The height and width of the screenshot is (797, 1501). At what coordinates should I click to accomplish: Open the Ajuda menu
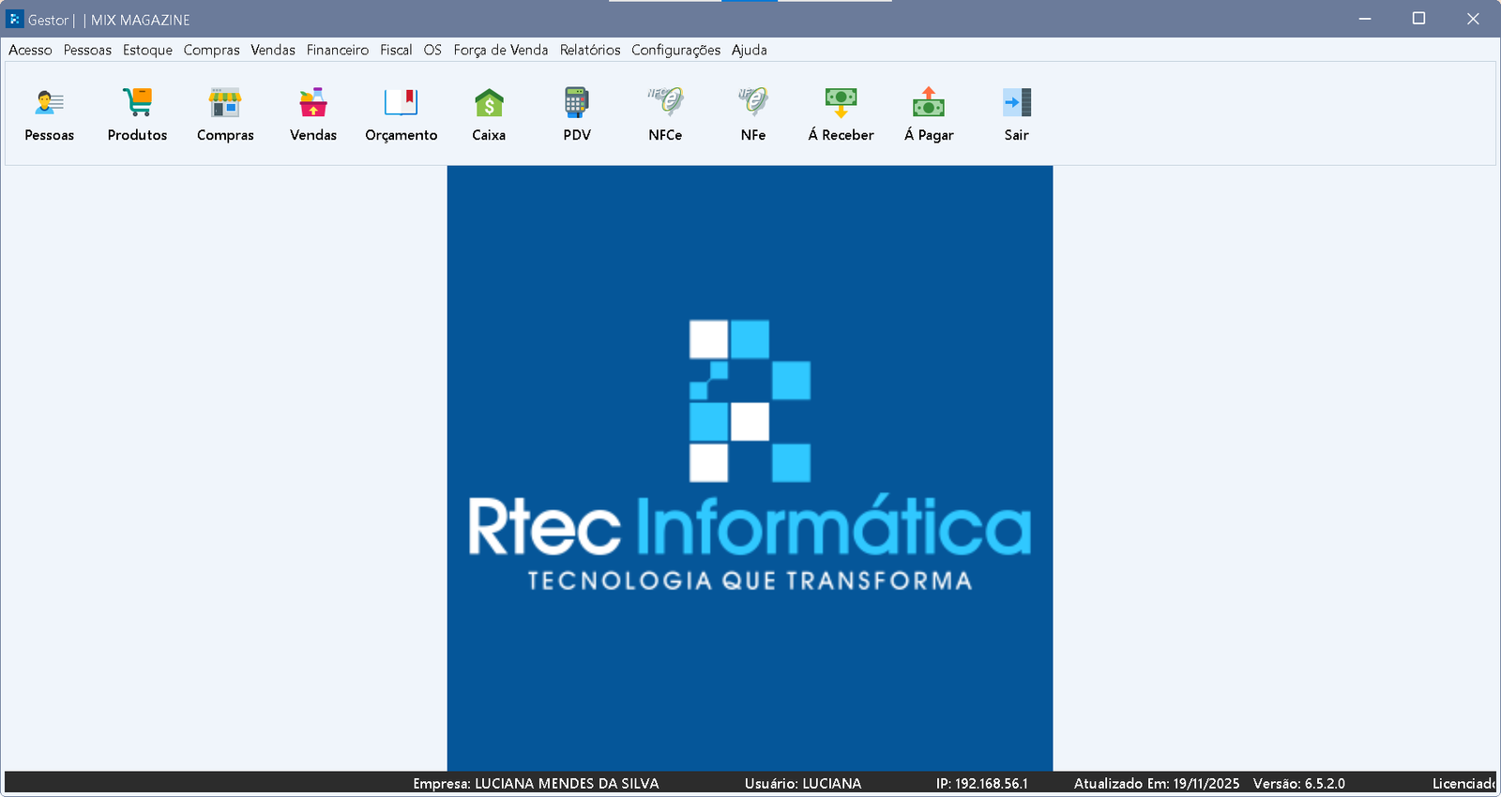tap(750, 50)
